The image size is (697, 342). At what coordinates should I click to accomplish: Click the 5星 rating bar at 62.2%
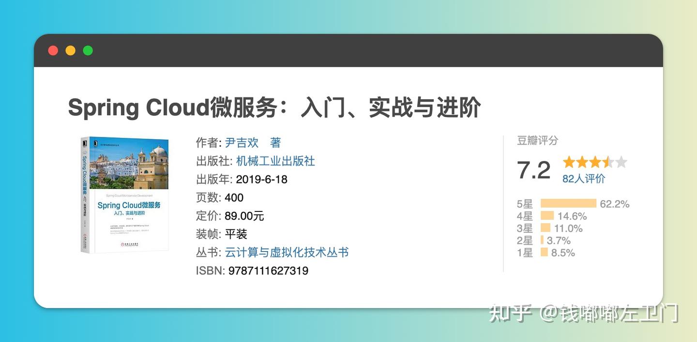tap(568, 204)
